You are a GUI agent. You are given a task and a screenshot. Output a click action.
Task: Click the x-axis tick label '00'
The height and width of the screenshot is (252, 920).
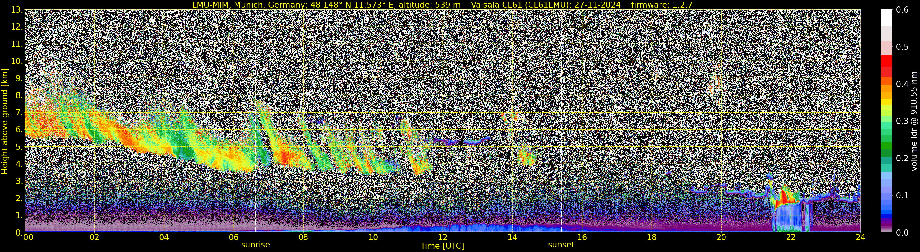tap(28, 237)
